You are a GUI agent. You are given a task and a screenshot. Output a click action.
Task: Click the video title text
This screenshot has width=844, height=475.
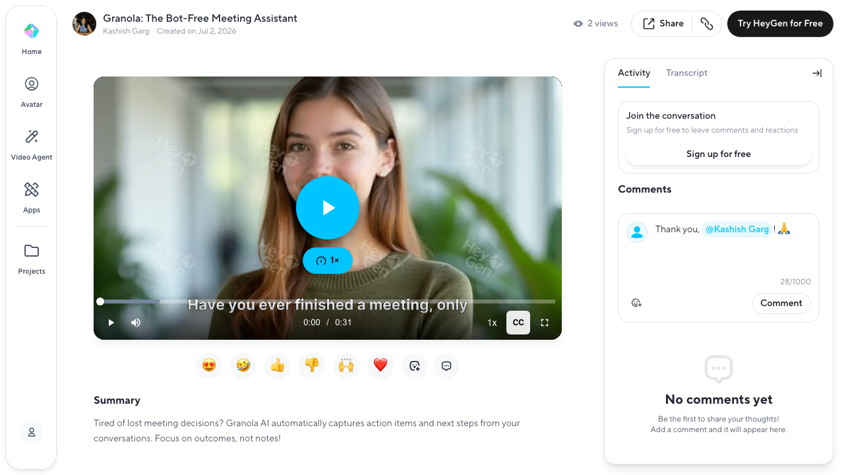point(200,18)
